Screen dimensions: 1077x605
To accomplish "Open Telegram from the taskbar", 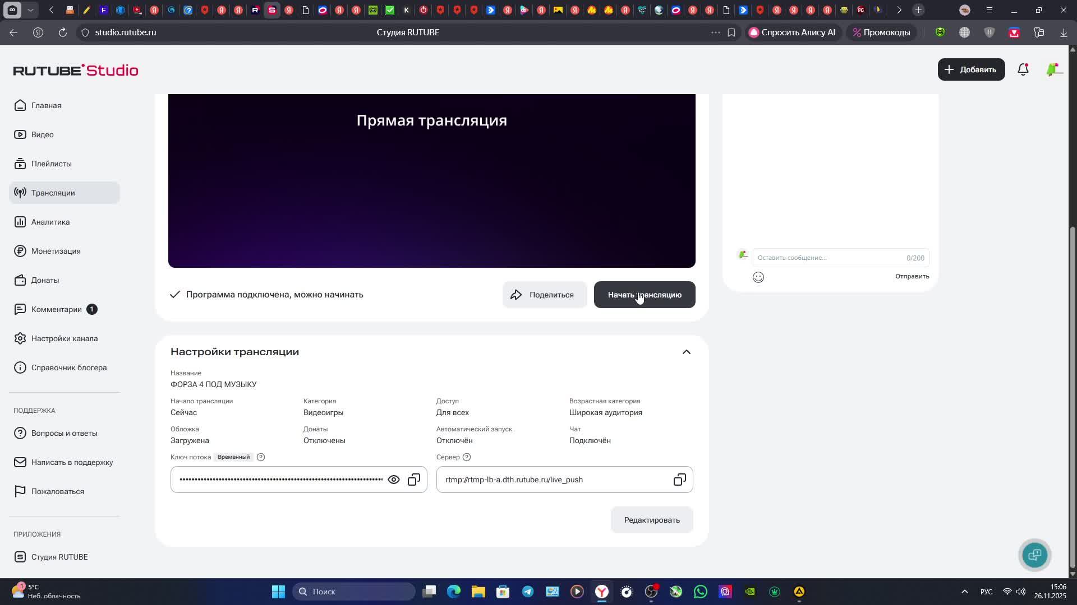I will (528, 592).
